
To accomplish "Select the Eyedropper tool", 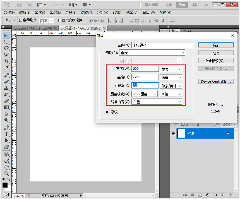I will (x=6, y=68).
